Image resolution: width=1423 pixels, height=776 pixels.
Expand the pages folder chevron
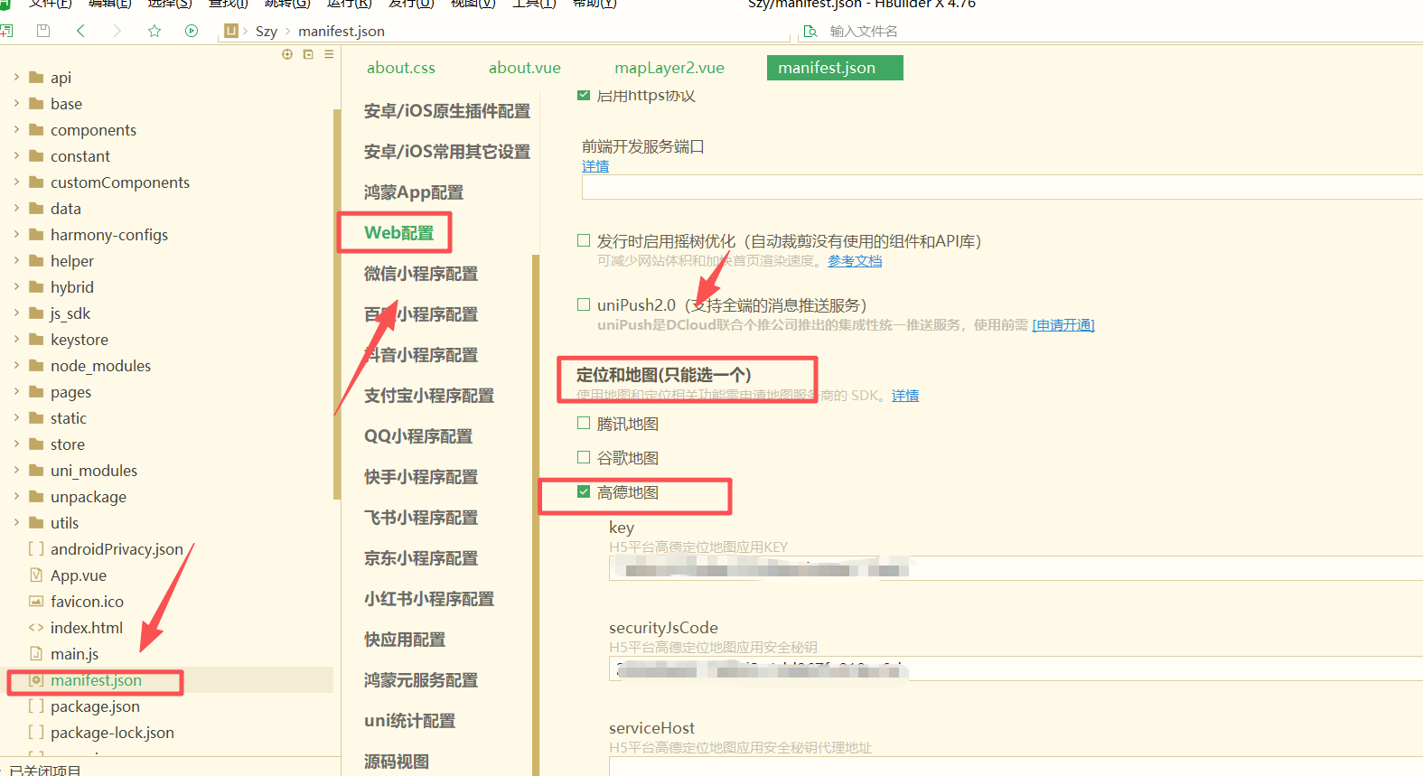(16, 391)
